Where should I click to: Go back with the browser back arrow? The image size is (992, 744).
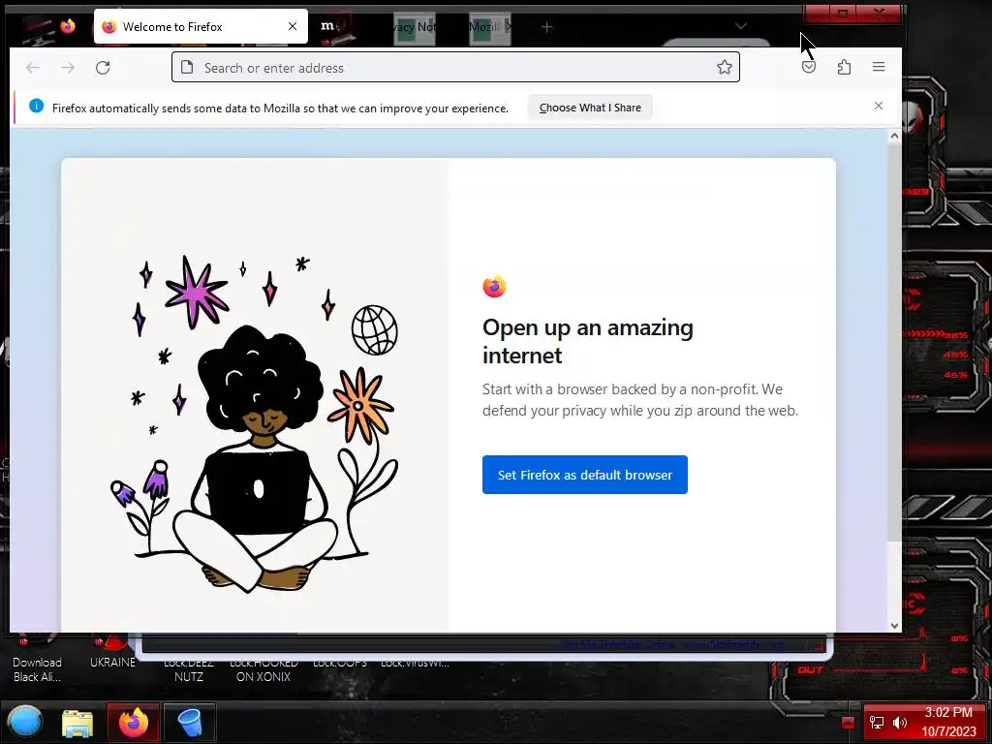coord(33,68)
